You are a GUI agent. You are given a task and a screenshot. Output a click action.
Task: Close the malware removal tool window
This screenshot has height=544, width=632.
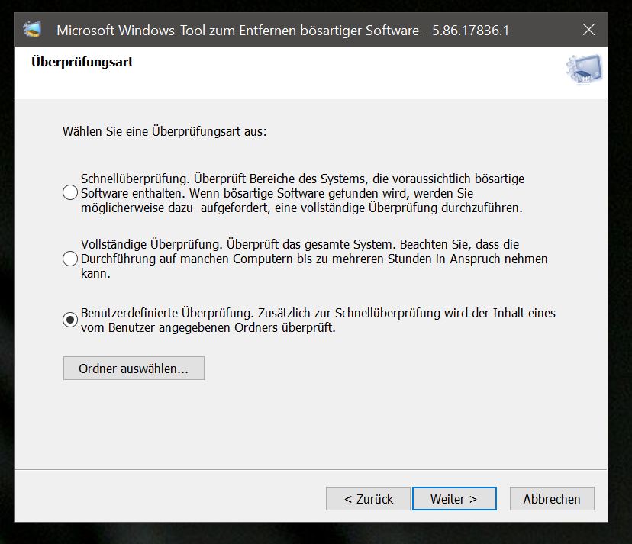click(x=588, y=30)
